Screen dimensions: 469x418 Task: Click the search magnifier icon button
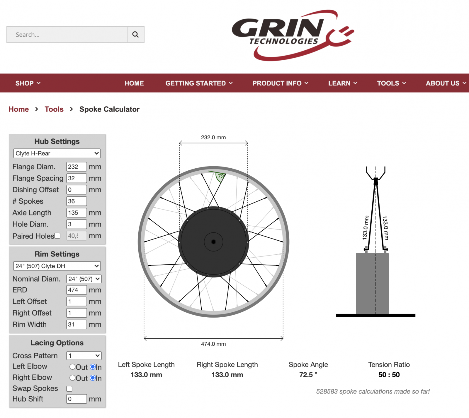pos(135,35)
